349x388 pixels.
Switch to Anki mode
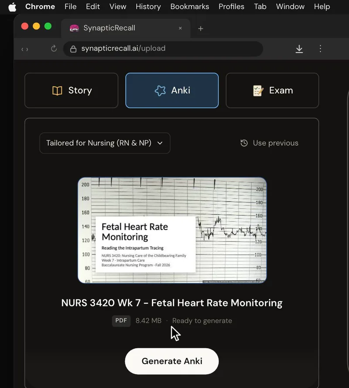172,90
